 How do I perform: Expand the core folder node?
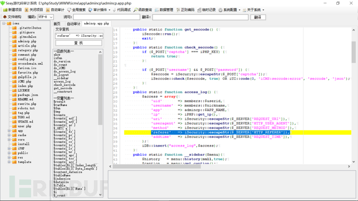(x=9, y=139)
